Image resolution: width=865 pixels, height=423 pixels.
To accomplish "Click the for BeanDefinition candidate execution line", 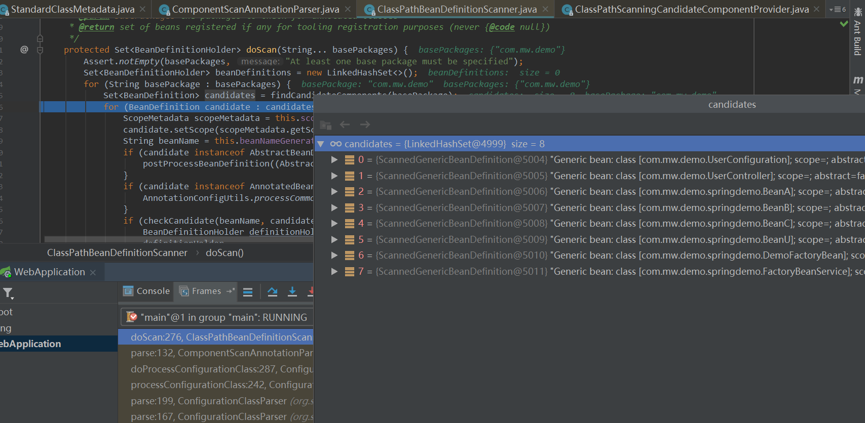I will (x=176, y=107).
